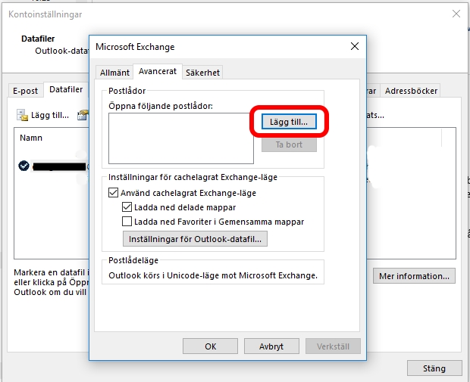Screen dimensions: 470x382
Task: Click the Lägg till... button in Postlådor
Action: 289,122
